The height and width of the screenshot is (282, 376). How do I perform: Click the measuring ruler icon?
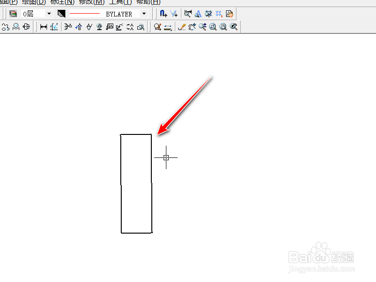point(168,27)
